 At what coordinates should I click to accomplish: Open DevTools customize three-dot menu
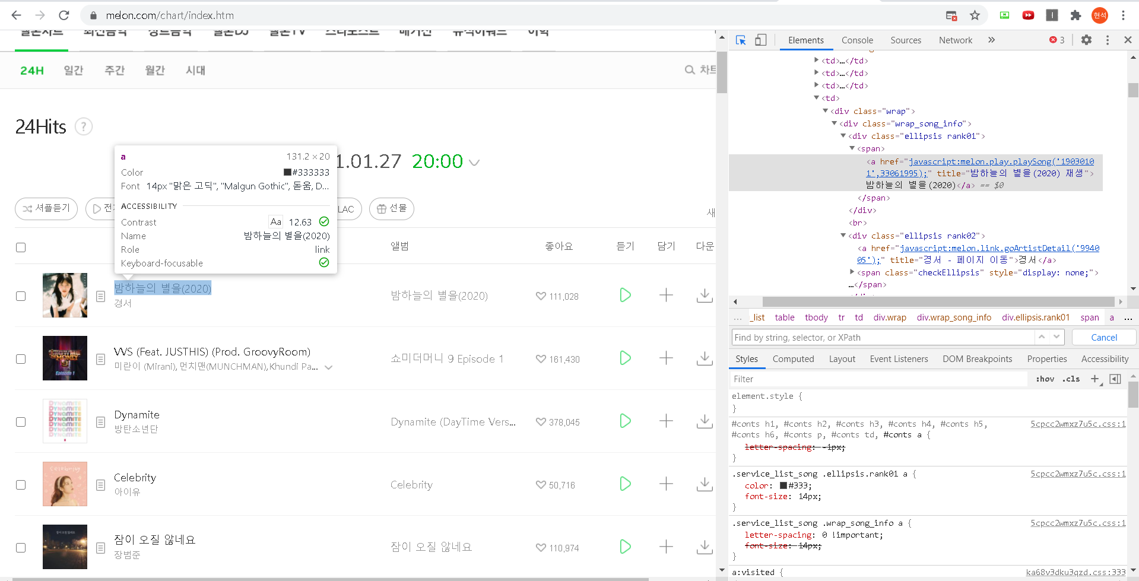click(1107, 40)
